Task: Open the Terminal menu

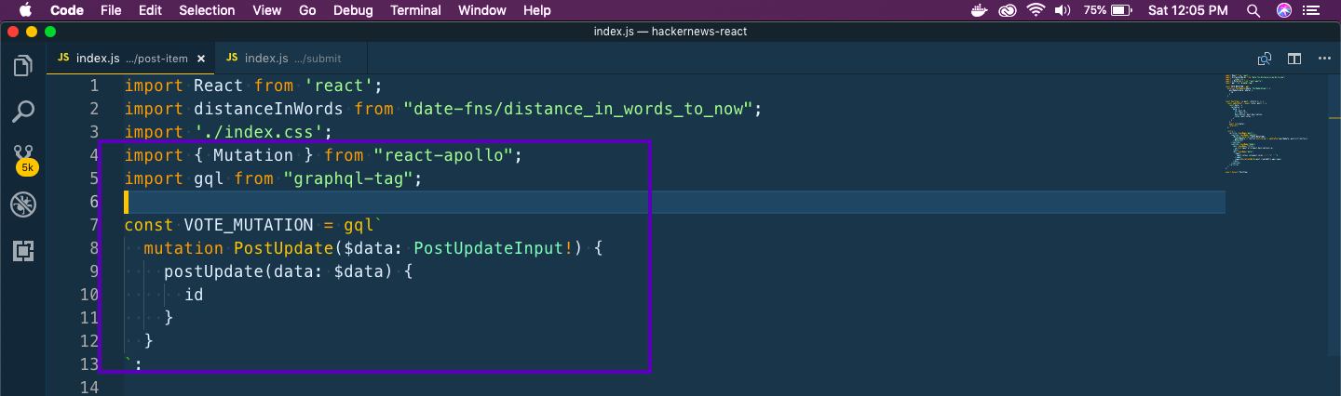Action: [x=416, y=10]
